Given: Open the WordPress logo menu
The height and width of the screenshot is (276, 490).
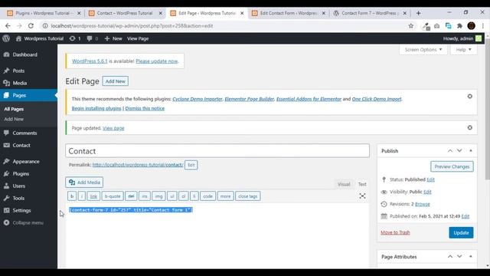Looking at the screenshot, I should pos(6,38).
